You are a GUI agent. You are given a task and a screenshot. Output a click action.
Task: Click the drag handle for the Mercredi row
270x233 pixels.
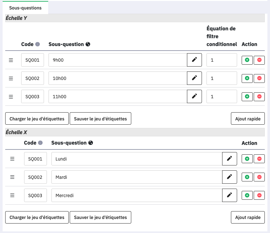(x=12, y=195)
